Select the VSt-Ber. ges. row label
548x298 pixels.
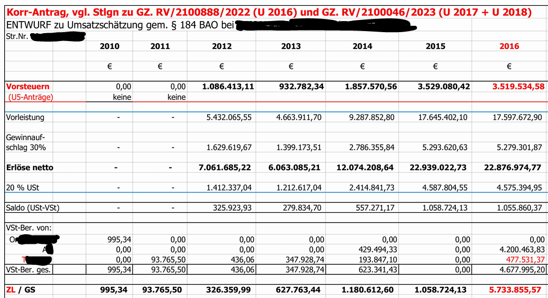coord(30,270)
